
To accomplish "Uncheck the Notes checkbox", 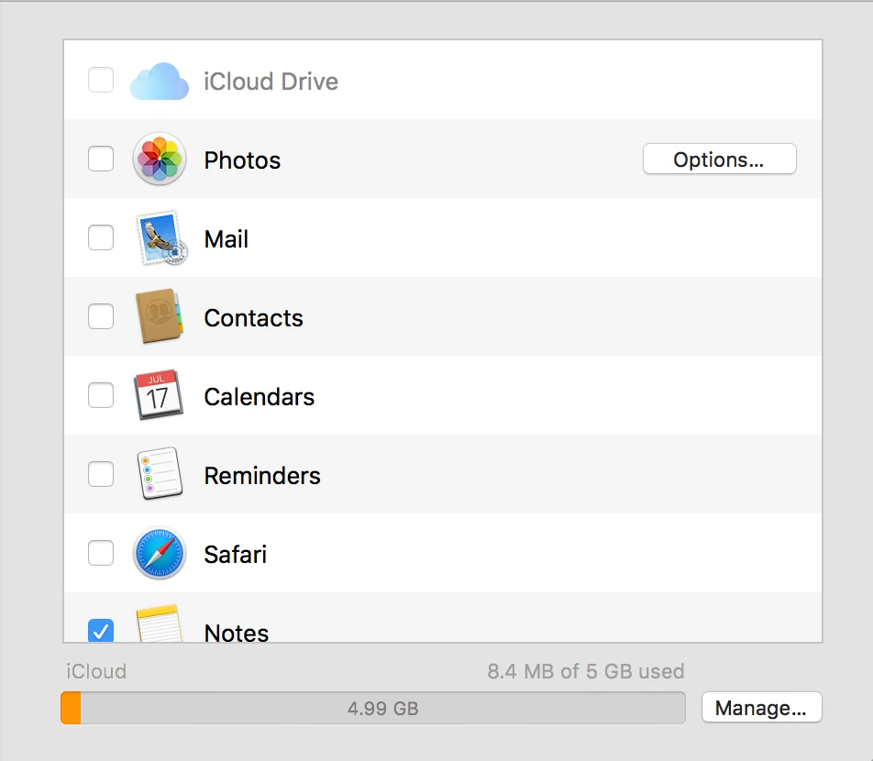I will point(101,631).
